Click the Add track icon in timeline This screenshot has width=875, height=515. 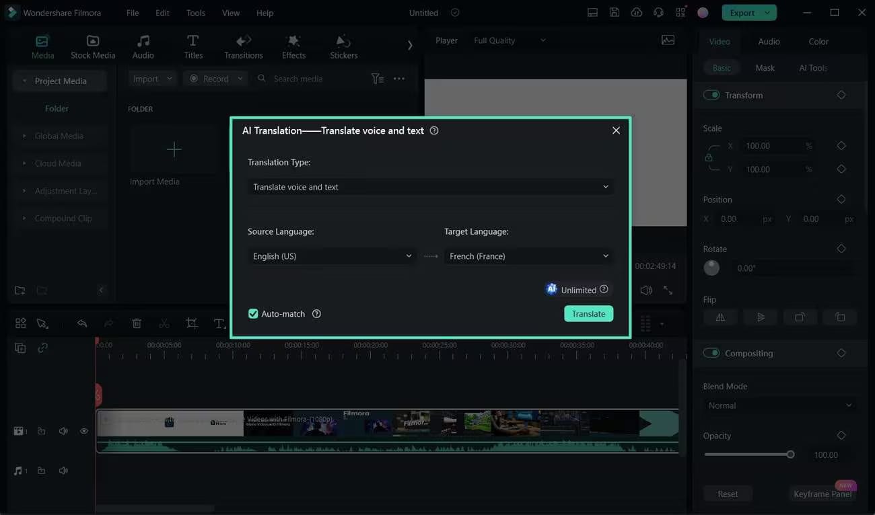pyautogui.click(x=20, y=348)
